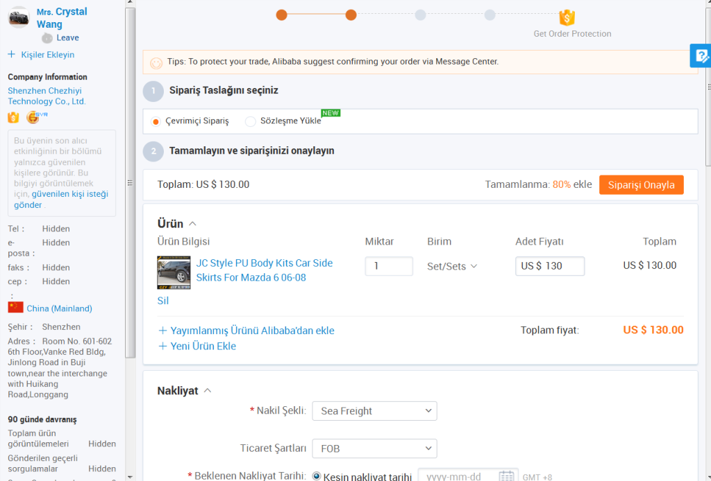Viewport: 711px width, 481px height.
Task: Click the smiley tip icon in Tips banner
Action: pos(156,62)
